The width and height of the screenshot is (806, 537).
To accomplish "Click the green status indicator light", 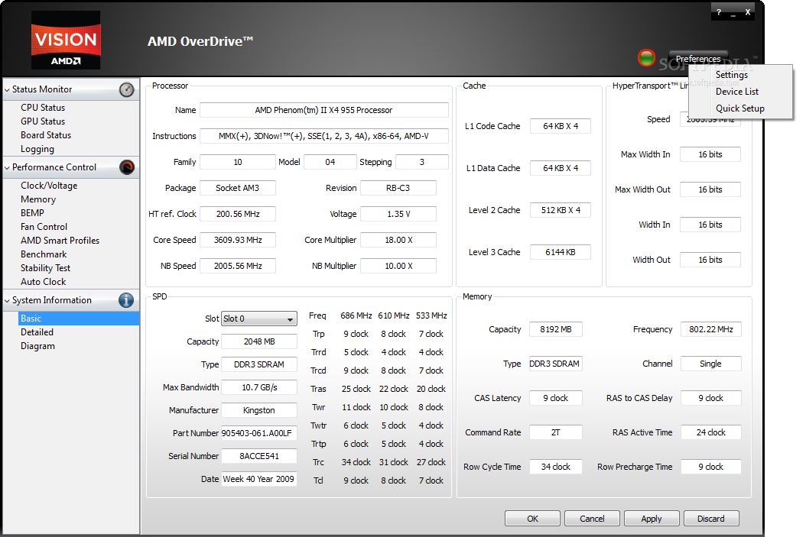I will 646,58.
